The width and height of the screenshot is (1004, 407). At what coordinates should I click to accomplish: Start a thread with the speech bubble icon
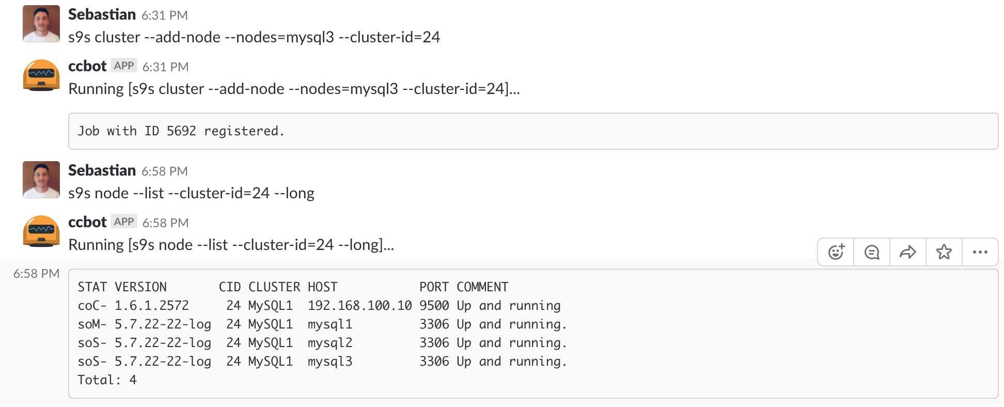(x=872, y=252)
